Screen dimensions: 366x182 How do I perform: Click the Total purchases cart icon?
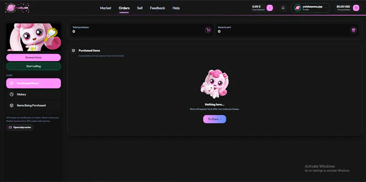(208, 30)
